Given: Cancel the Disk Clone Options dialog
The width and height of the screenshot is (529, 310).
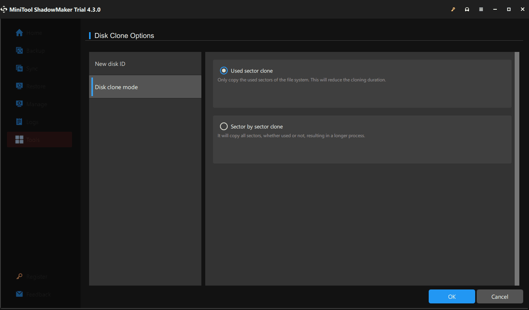Looking at the screenshot, I should (x=500, y=296).
